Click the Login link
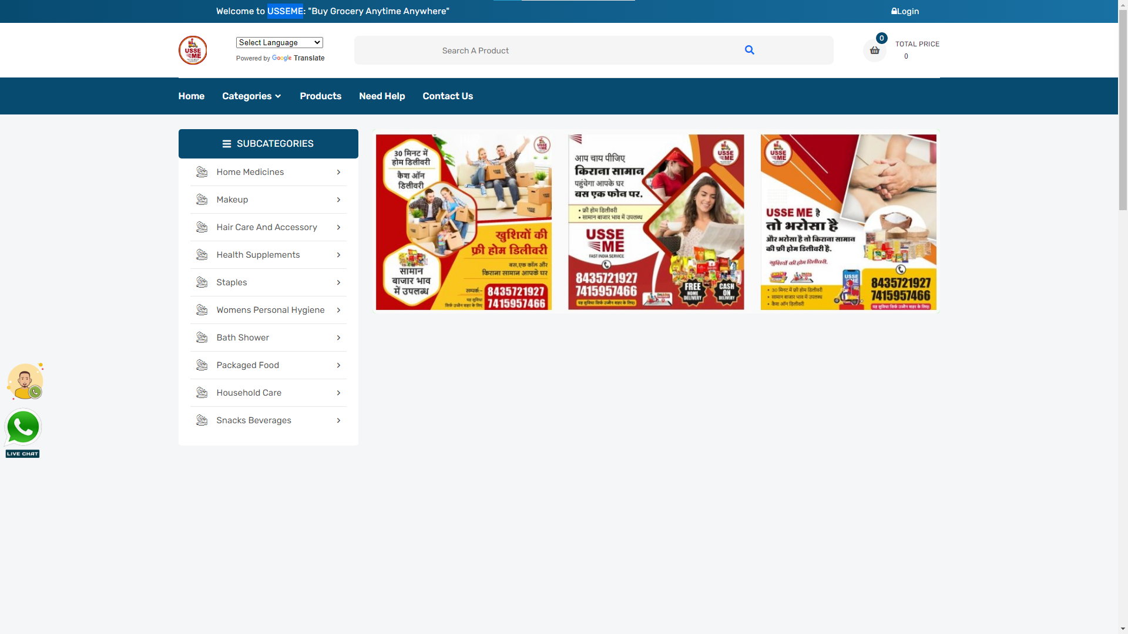This screenshot has height=634, width=1128. pos(905,11)
